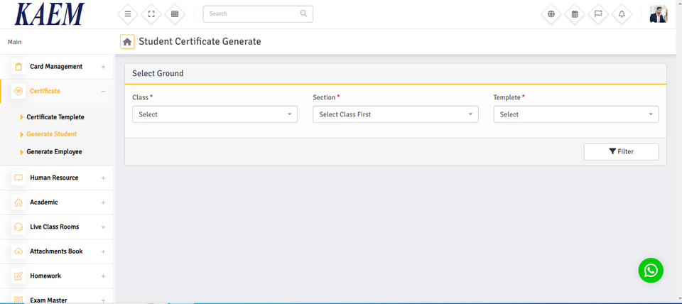Select Generate Student submenu item
Viewport: 682px width, 304px height.
point(51,134)
